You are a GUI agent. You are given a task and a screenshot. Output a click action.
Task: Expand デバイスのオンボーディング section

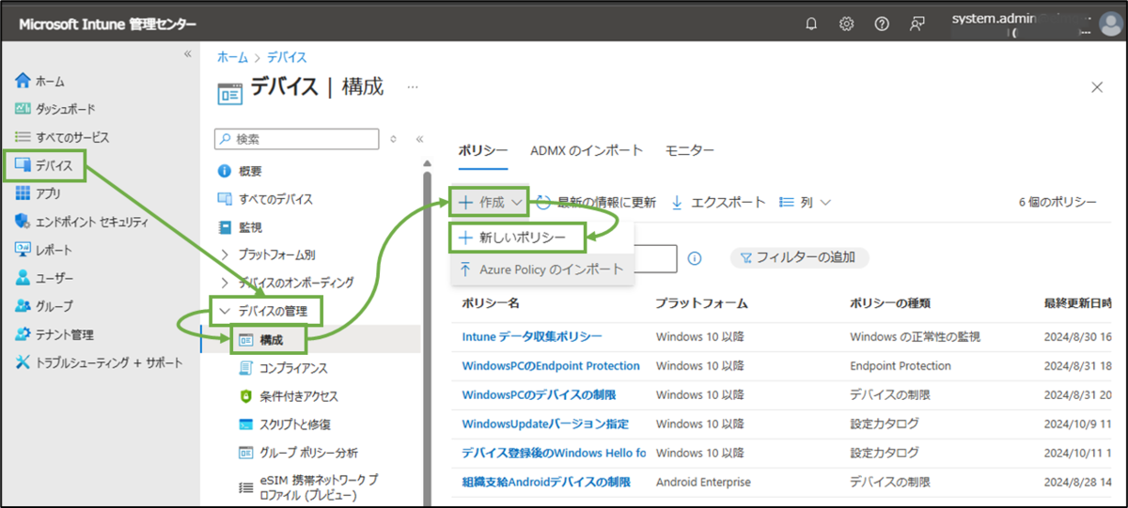click(x=287, y=283)
